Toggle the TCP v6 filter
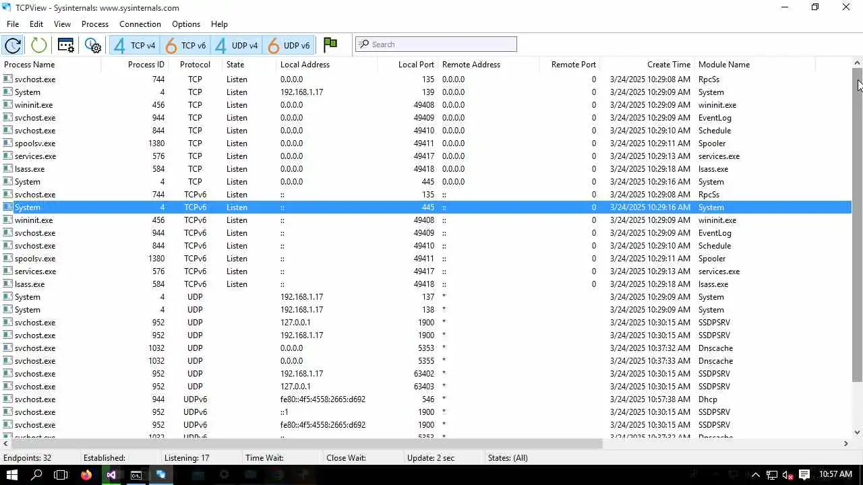Screen dimensions: 863x485 pos(185,45)
